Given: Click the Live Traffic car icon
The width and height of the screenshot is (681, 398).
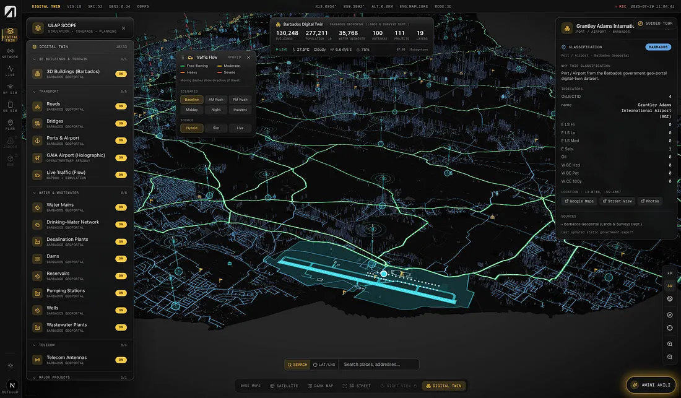Looking at the screenshot, I should point(37,175).
